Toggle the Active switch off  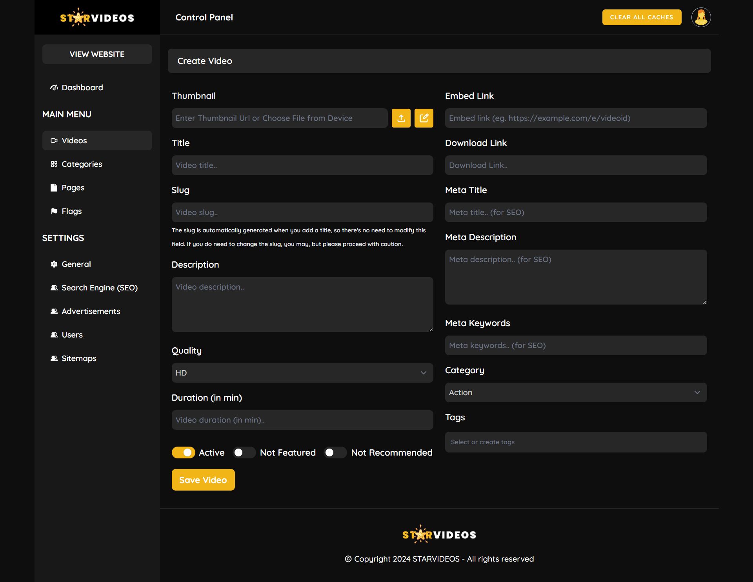pyautogui.click(x=184, y=452)
